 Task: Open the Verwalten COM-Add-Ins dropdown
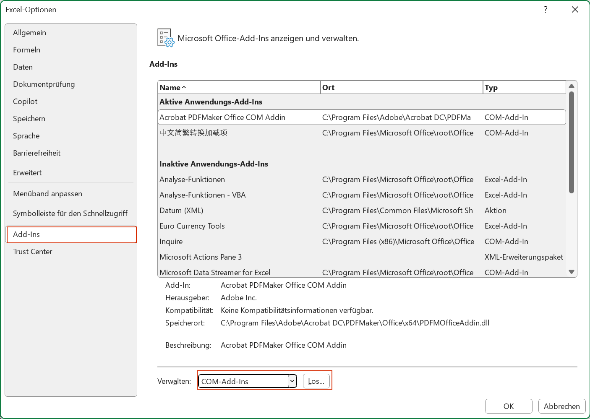point(292,381)
